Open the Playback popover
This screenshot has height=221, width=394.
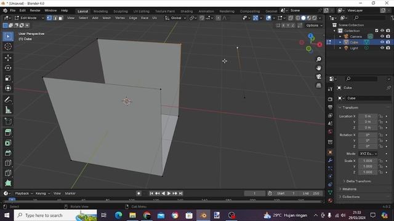point(23,193)
